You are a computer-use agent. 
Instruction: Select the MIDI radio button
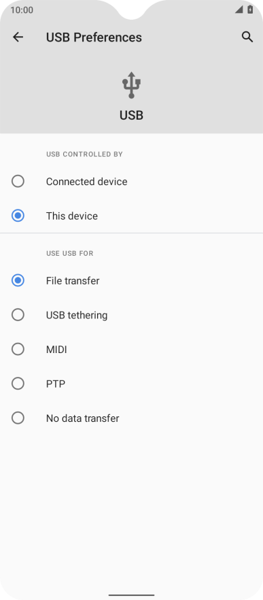coord(18,350)
